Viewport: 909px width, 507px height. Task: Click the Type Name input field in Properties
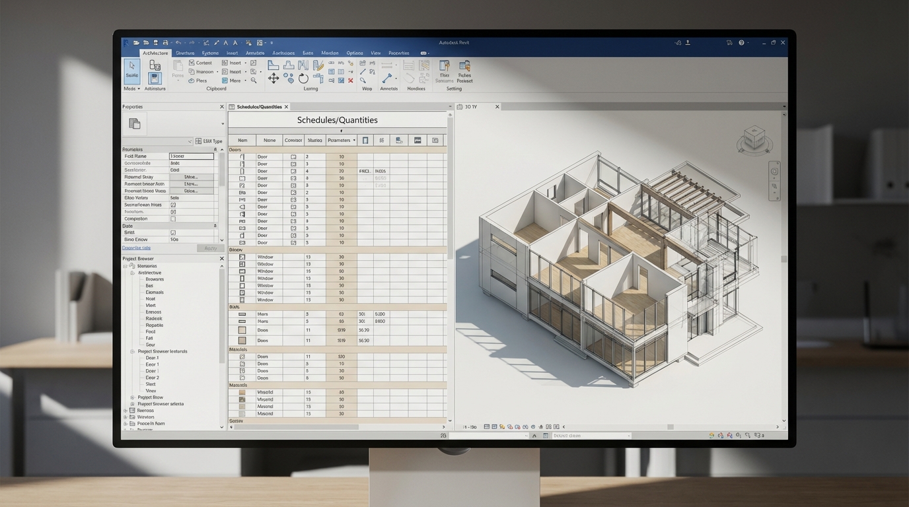192,156
